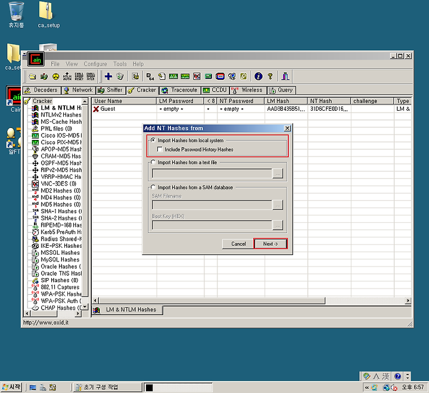Click the yellow question mark help icon
This screenshot has height=393, width=429.
click(x=271, y=76)
